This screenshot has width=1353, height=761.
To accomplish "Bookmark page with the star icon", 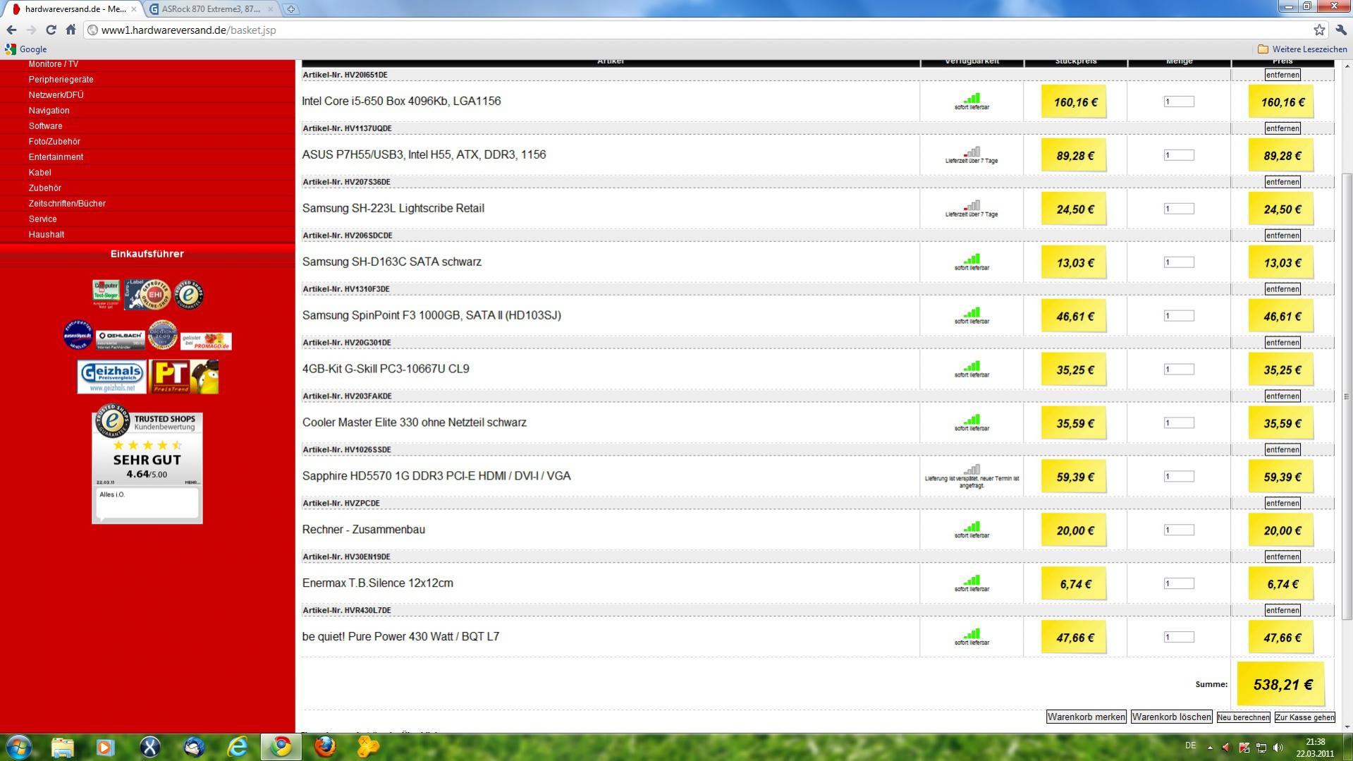I will [x=1319, y=30].
